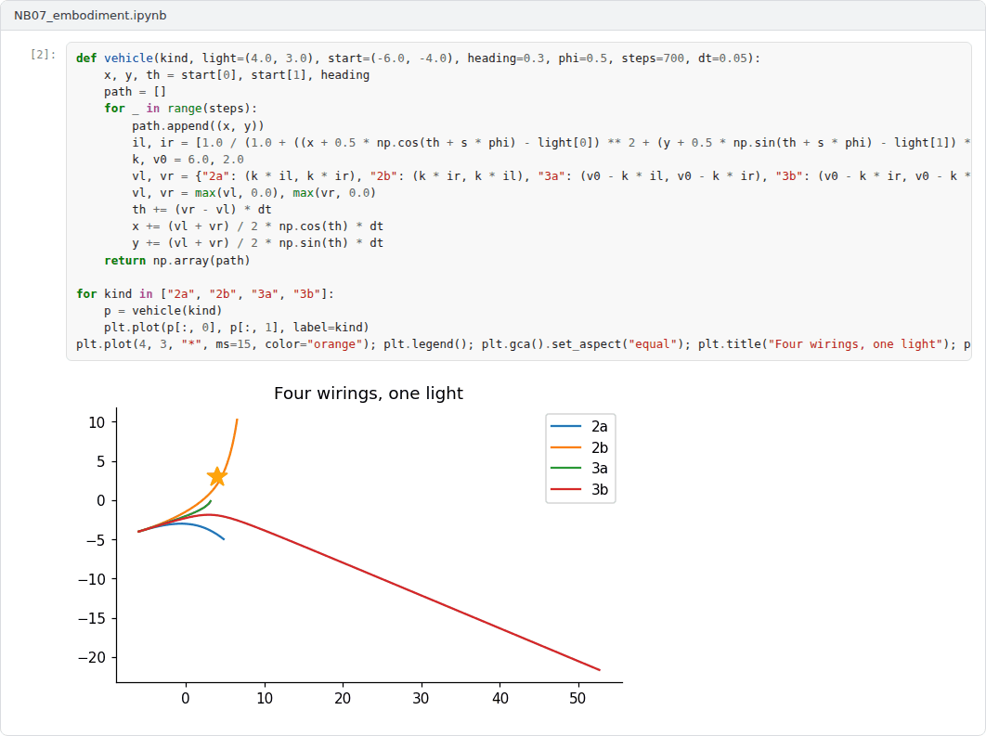986x736 pixels.
Task: Click the NB07_embodiment.ipynb notebook title
Action: (90, 15)
